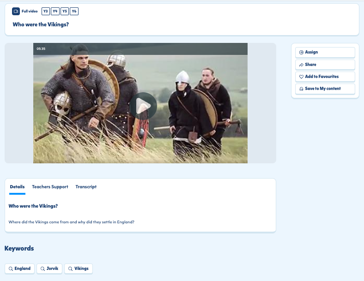Select the Y3 year group badge
The image size is (364, 281).
46,12
